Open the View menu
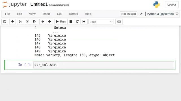The image size is (181, 101). click(32, 14)
